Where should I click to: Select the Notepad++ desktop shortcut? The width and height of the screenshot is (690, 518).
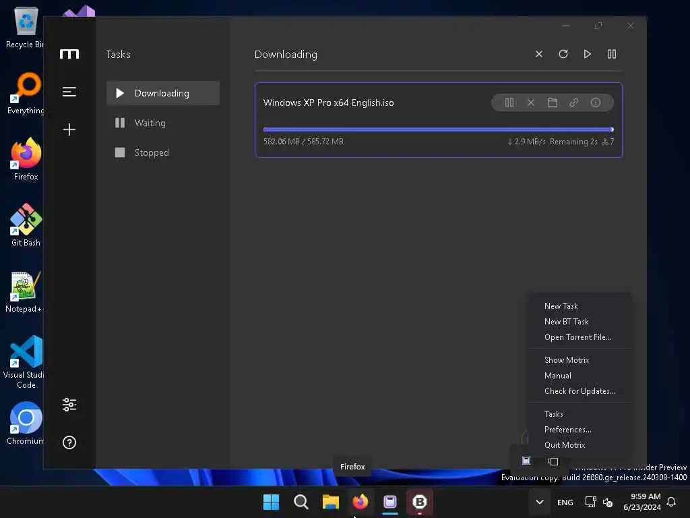click(x=24, y=291)
